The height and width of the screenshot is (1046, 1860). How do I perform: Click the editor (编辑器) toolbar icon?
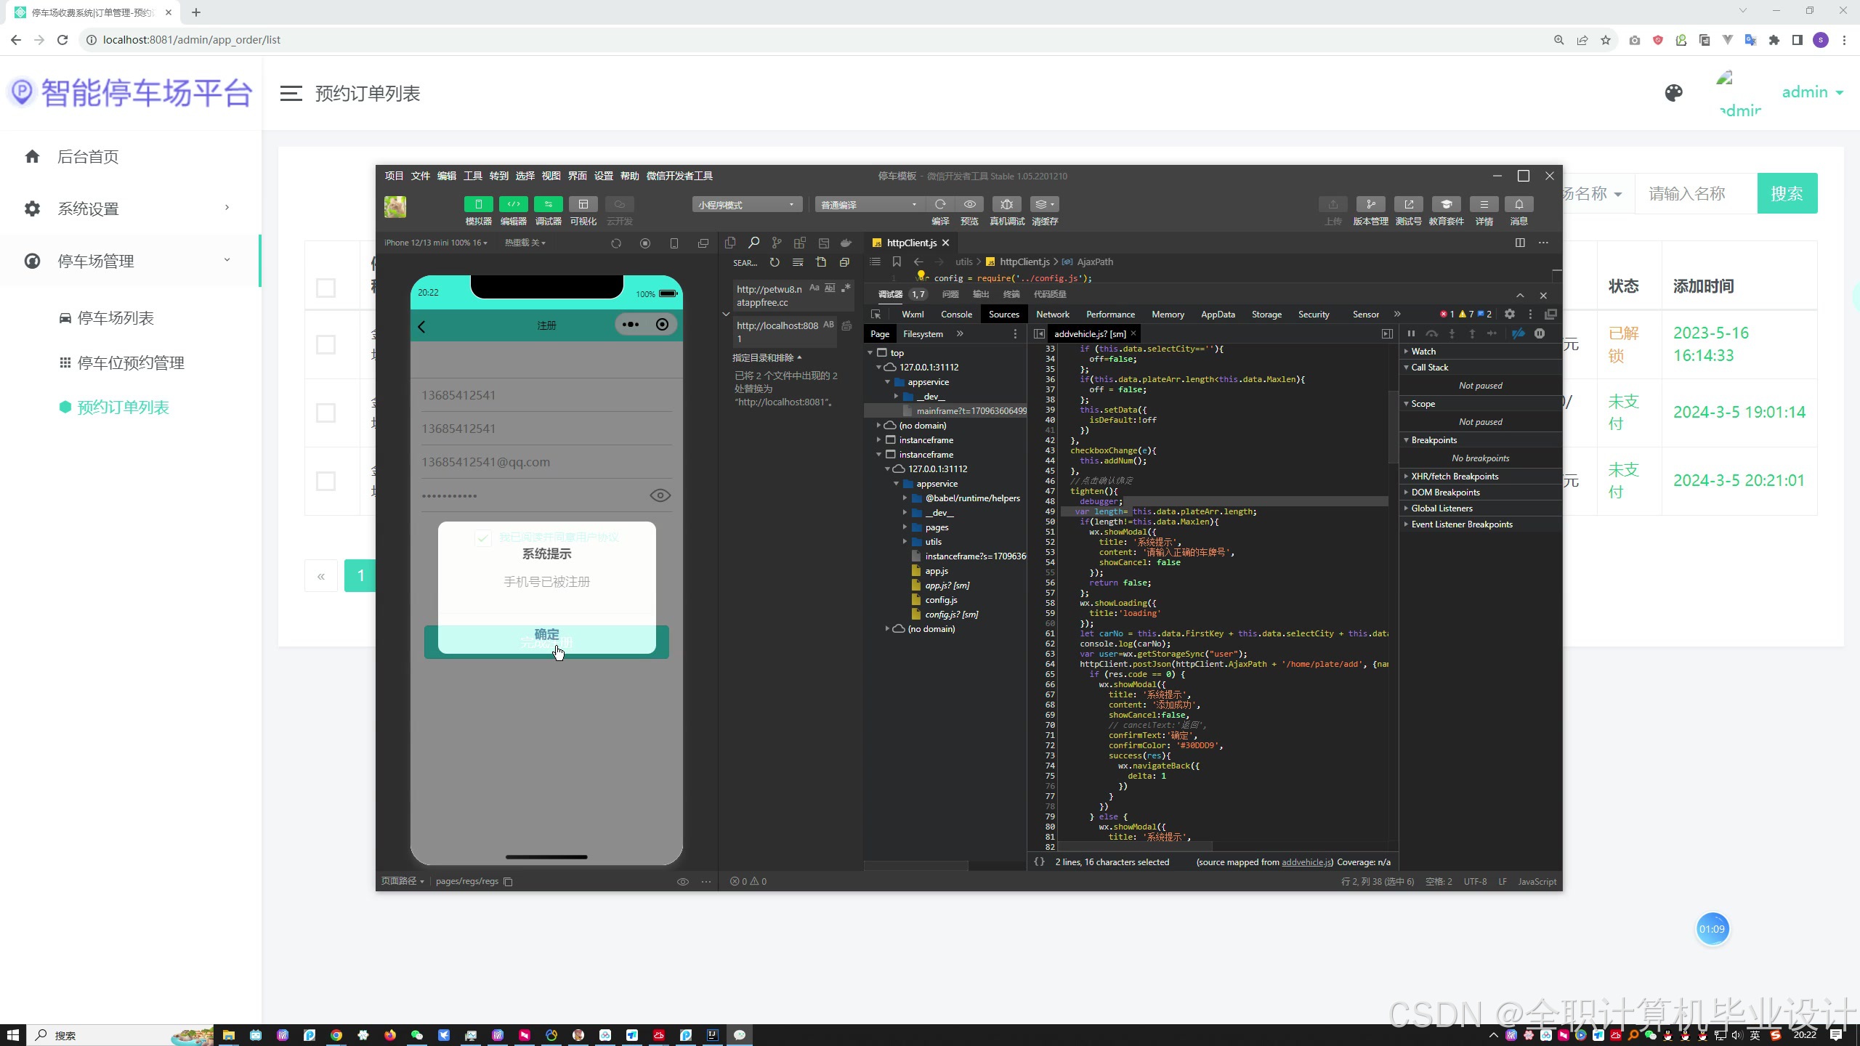pyautogui.click(x=513, y=204)
